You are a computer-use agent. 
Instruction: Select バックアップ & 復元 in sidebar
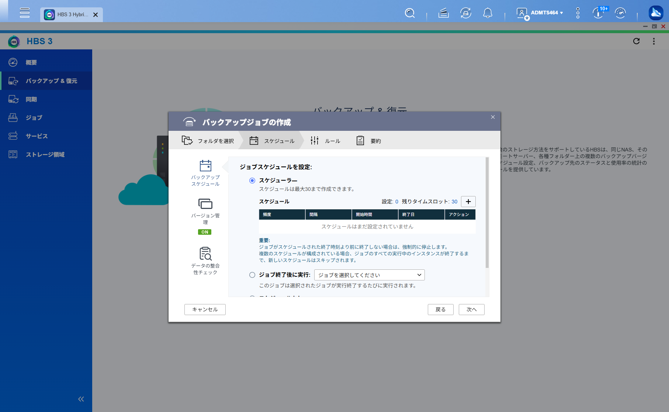point(46,81)
